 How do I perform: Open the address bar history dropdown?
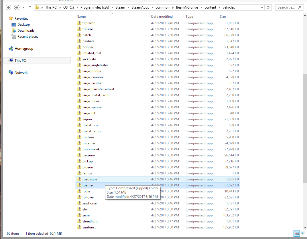pos(262,8)
